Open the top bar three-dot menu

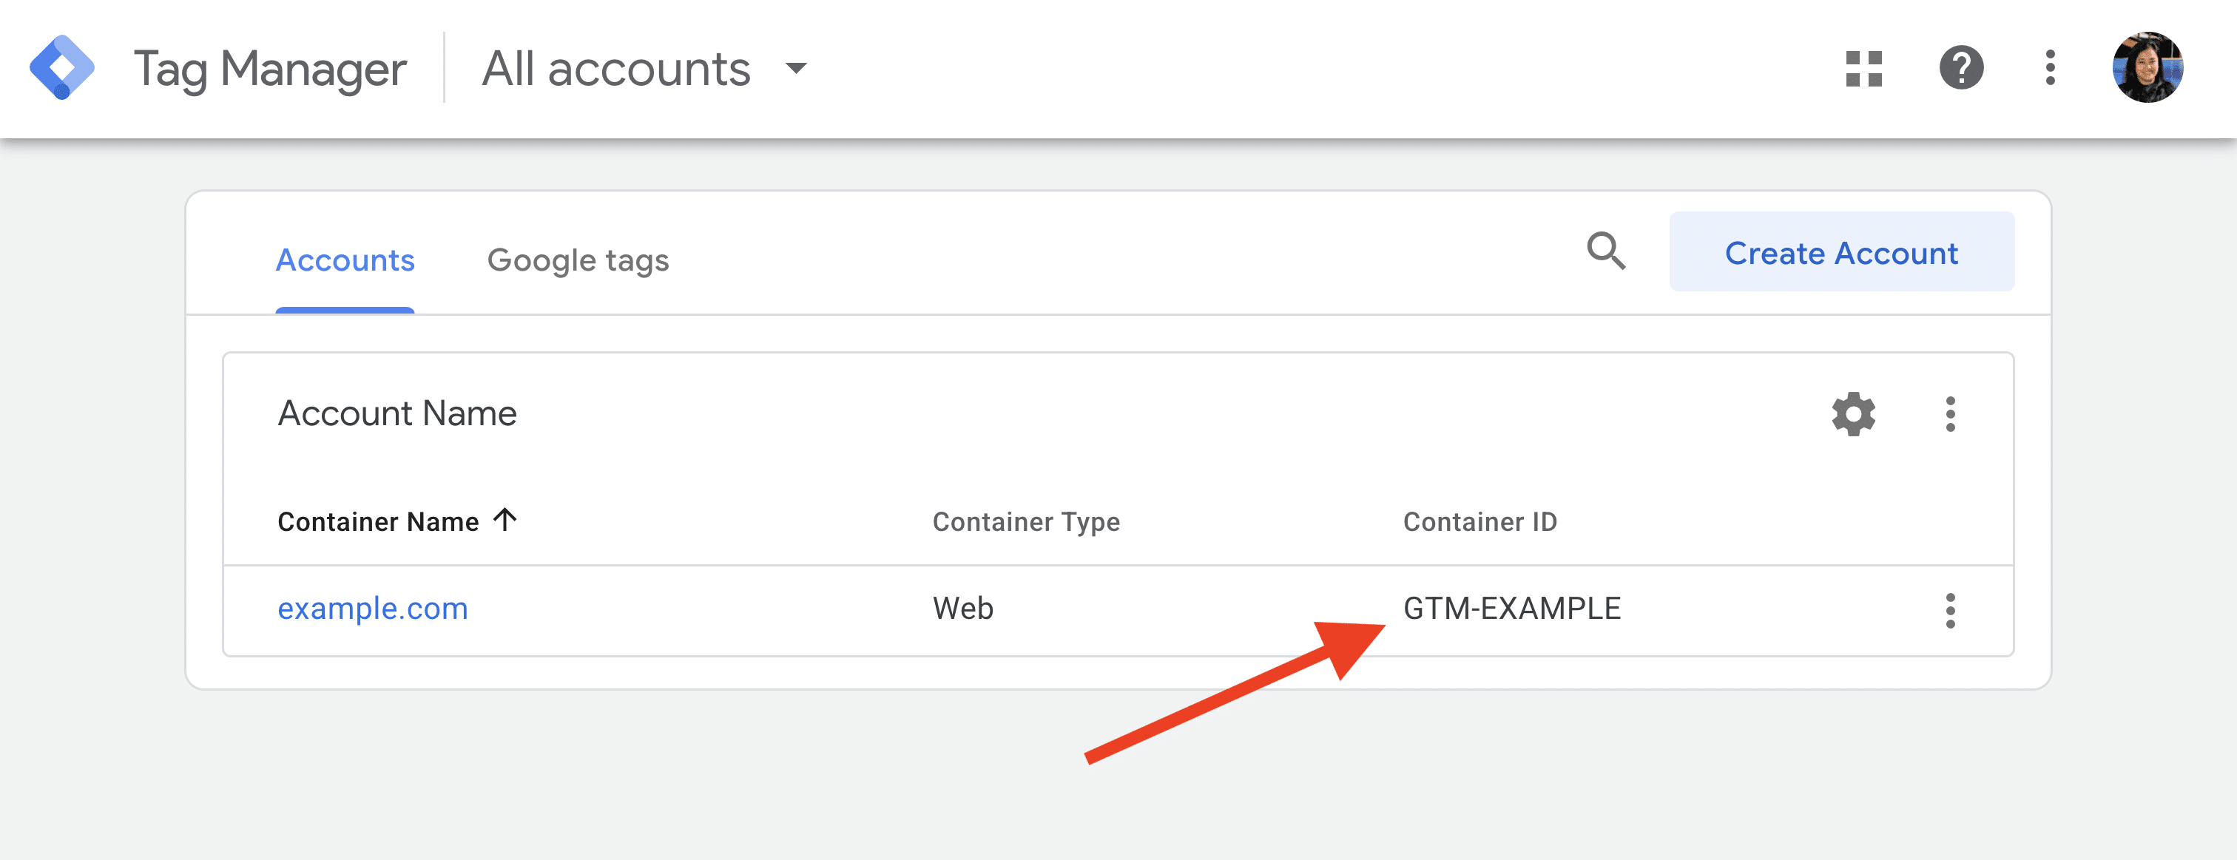tap(2051, 68)
